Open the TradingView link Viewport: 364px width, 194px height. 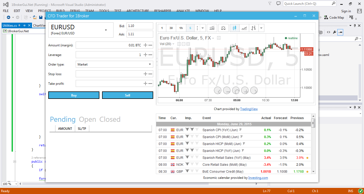point(249,109)
